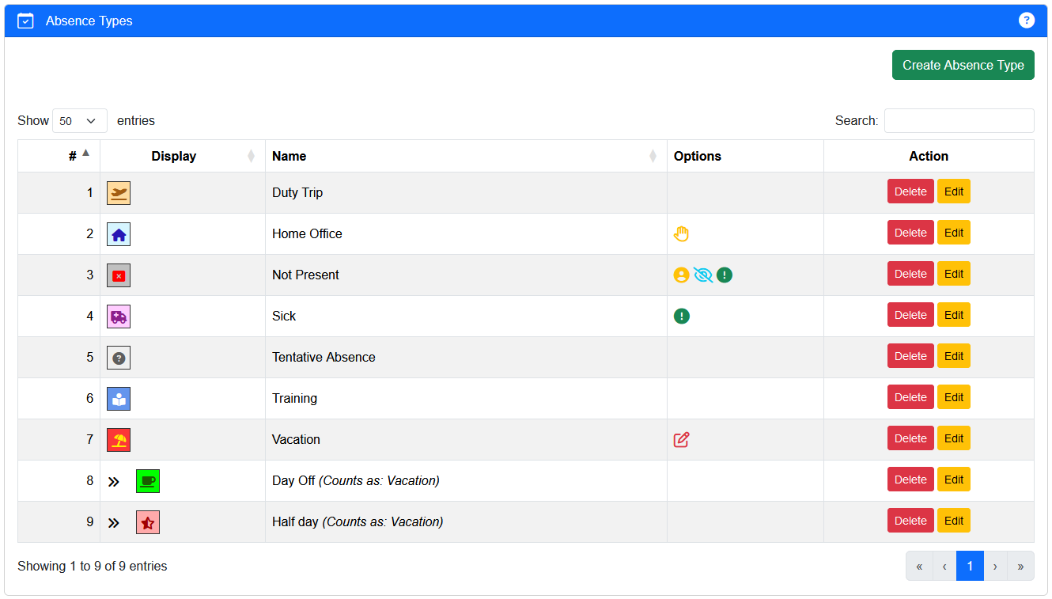Delete the Sick absence type
Viewport: 1052px width, 599px height.
pos(910,315)
